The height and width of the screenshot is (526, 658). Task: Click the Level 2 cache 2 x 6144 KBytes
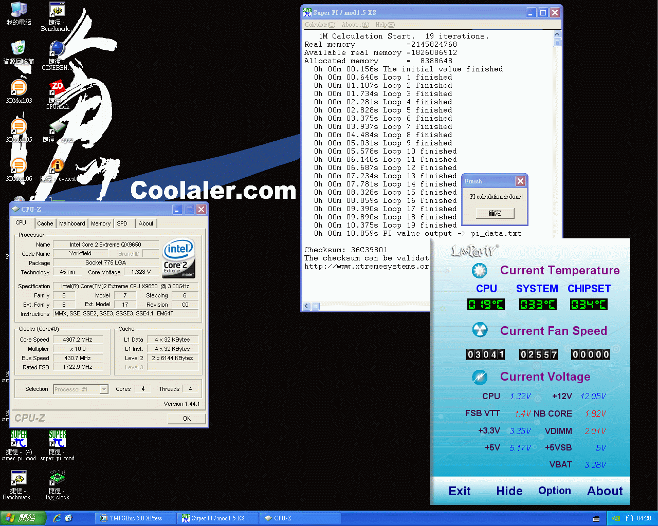pyautogui.click(x=172, y=358)
